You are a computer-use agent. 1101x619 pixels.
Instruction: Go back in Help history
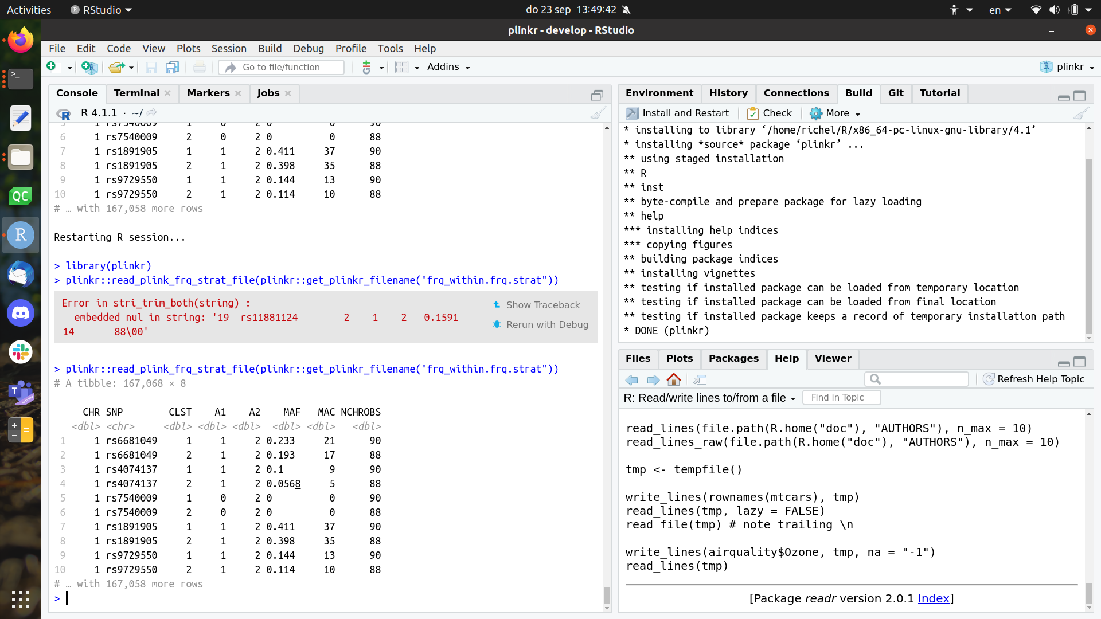pos(632,379)
